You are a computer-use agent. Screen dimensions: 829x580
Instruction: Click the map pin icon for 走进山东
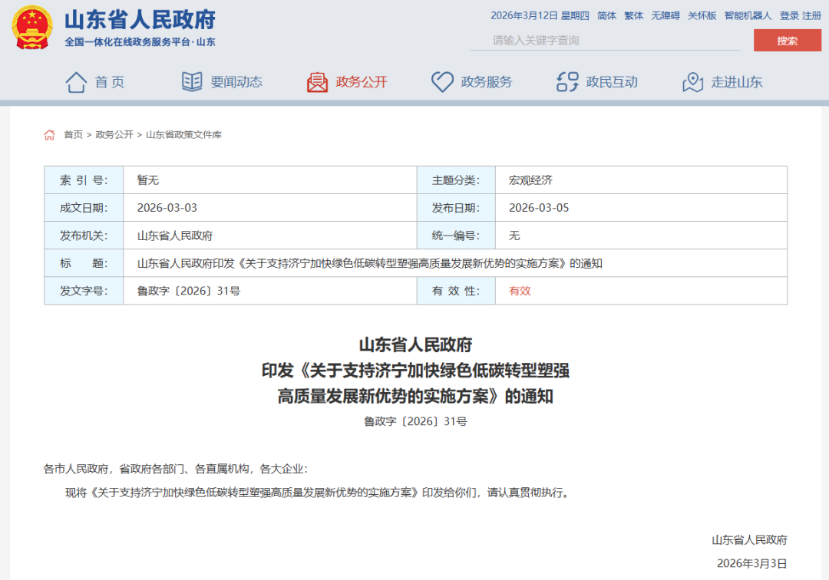692,82
